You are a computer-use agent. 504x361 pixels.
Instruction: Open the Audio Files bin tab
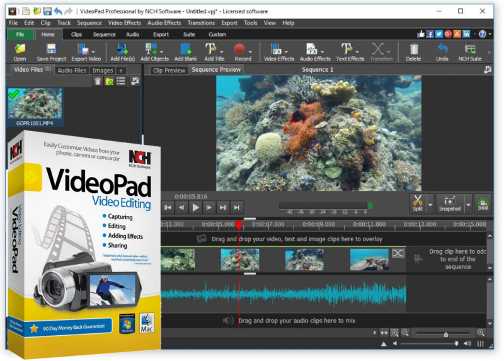pos(72,71)
